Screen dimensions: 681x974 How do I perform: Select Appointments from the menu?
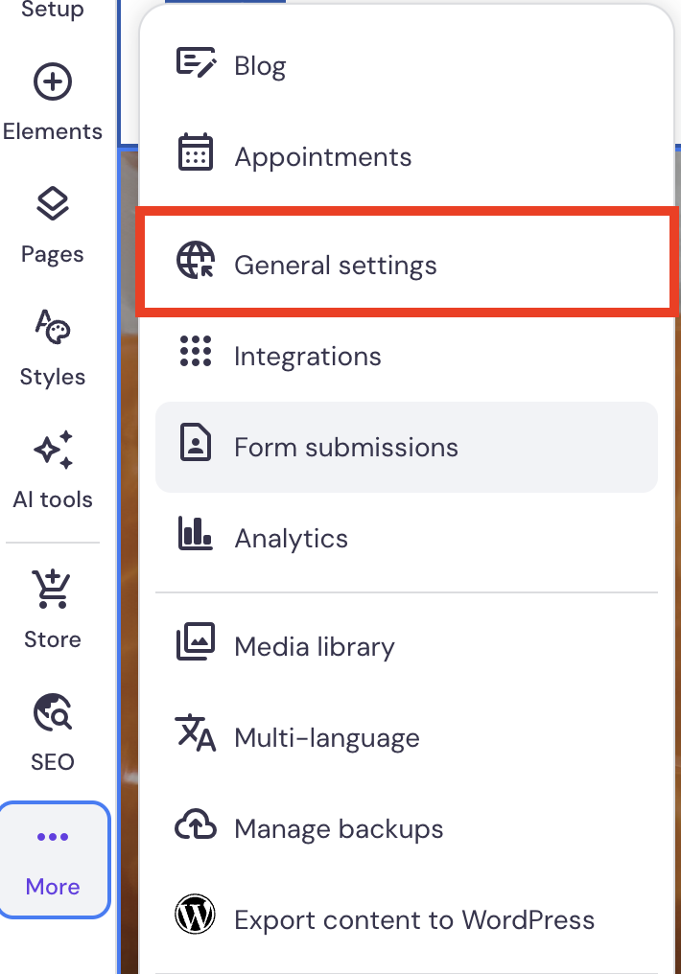(322, 155)
